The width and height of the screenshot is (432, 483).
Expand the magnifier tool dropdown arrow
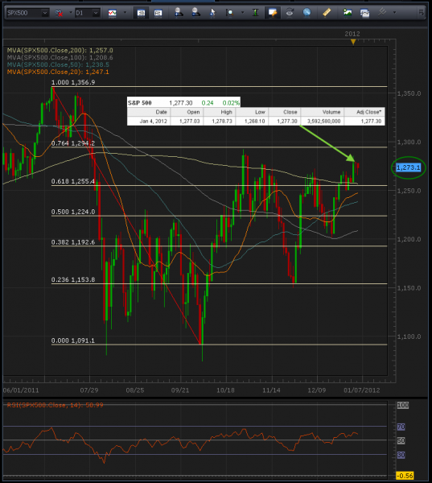pyautogui.click(x=242, y=13)
